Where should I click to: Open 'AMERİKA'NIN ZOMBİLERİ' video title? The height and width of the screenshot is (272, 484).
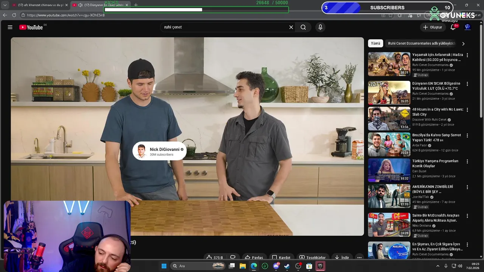click(x=433, y=189)
